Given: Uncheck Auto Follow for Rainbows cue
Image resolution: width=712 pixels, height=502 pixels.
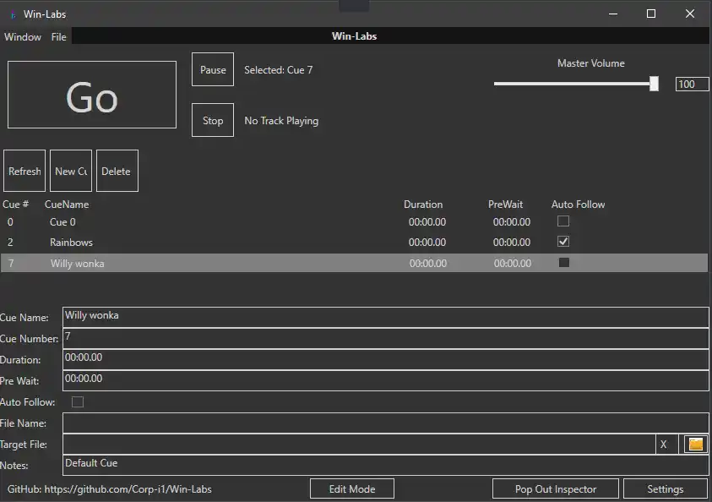Looking at the screenshot, I should pos(563,242).
